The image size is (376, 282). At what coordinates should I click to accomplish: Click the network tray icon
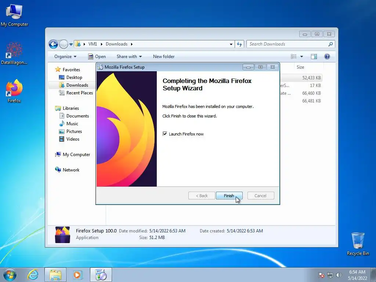tap(330, 275)
